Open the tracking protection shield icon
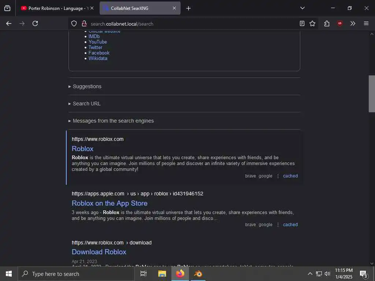Viewport: 375px width, 281px height. 74,23
